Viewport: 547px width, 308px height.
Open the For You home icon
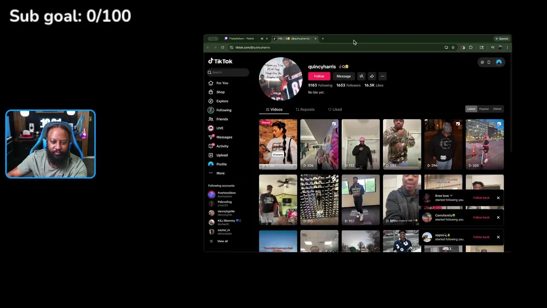(211, 83)
